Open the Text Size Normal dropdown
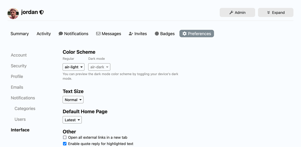301x147 pixels. point(73,100)
